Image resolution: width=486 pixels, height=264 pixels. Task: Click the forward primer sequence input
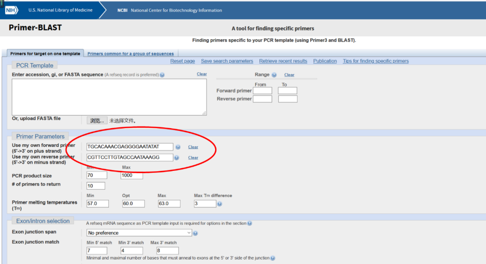[x=130, y=147]
